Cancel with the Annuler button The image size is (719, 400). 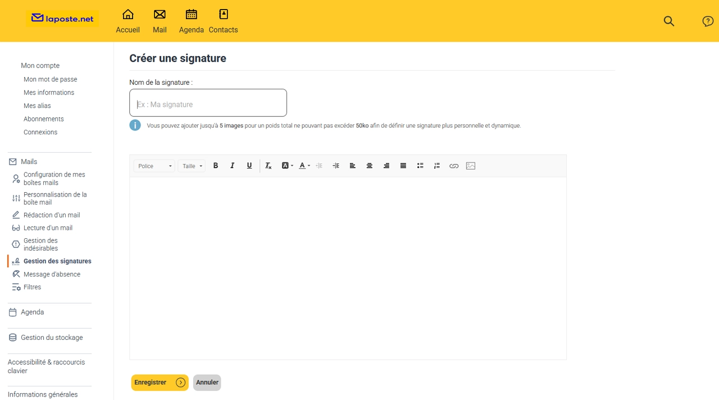(x=207, y=383)
